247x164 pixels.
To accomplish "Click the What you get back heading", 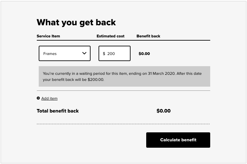I will click(x=76, y=22).
